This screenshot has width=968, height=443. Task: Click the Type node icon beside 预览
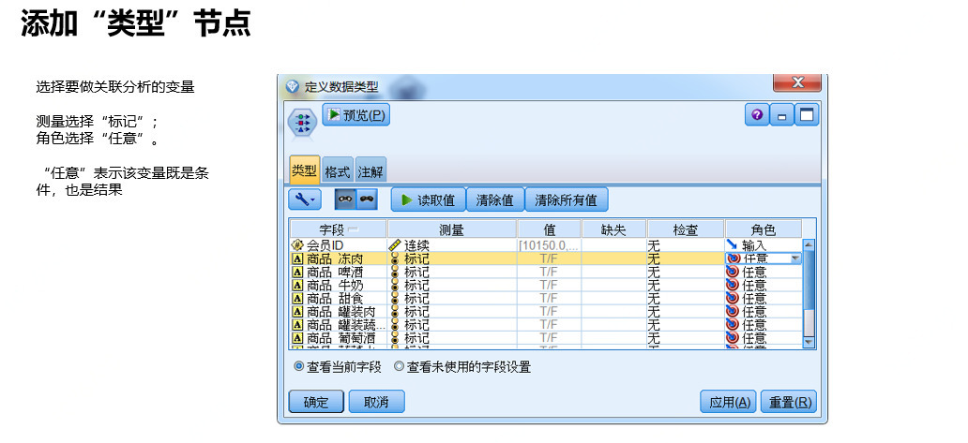pyautogui.click(x=302, y=121)
